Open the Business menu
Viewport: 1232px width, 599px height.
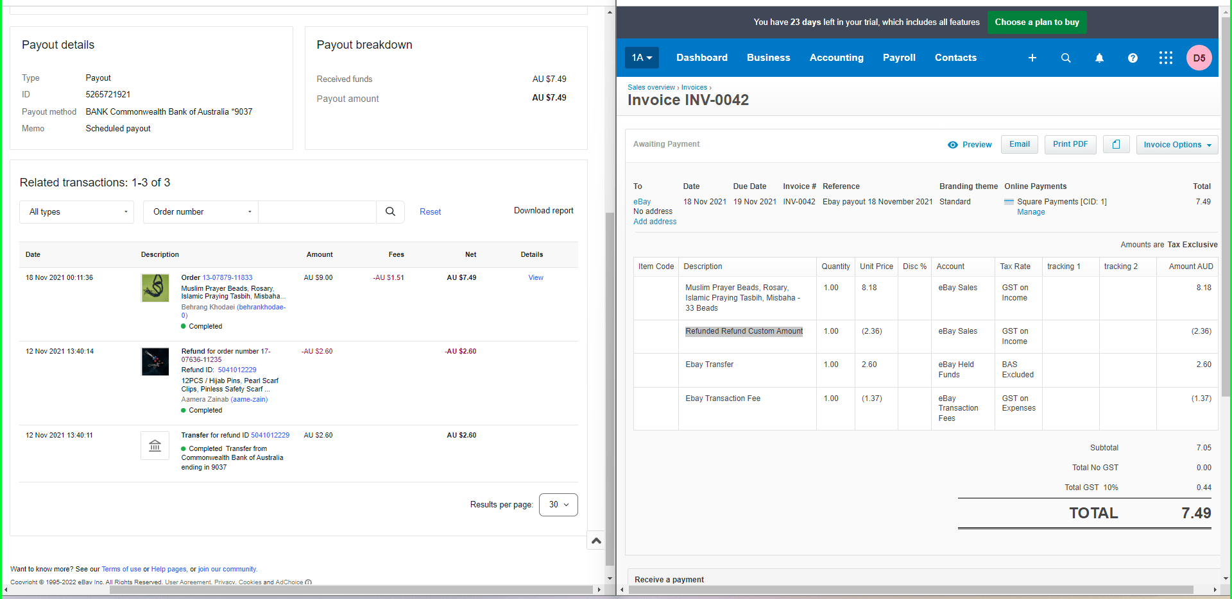[769, 58]
